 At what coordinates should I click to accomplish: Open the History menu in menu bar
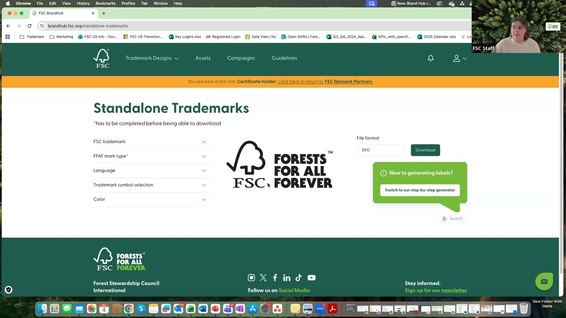tap(83, 4)
